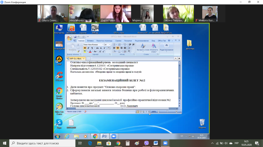Click the Change Styles icon

click(x=154, y=47)
